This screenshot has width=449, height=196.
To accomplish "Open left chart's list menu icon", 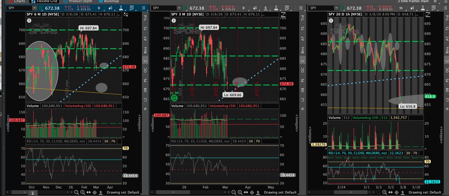I will click(143, 8).
